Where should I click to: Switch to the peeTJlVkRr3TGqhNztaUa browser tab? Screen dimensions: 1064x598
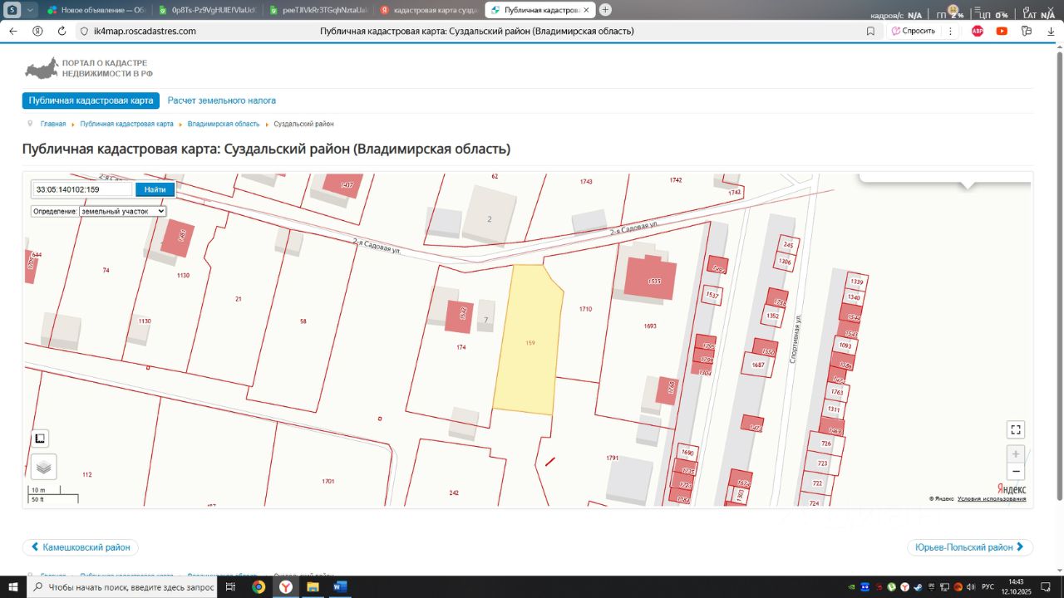[319, 10]
